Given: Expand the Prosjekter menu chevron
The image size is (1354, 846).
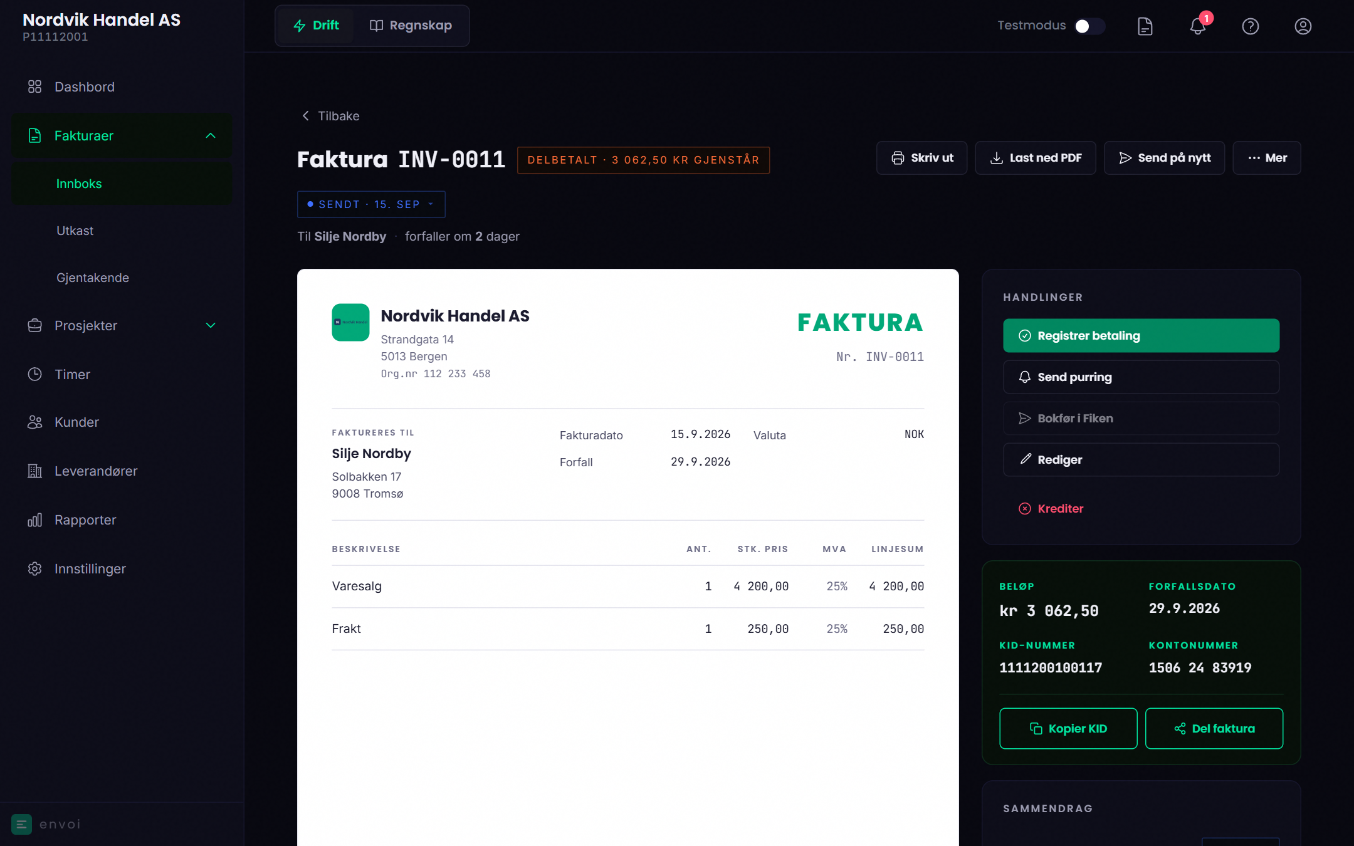Looking at the screenshot, I should (211, 325).
